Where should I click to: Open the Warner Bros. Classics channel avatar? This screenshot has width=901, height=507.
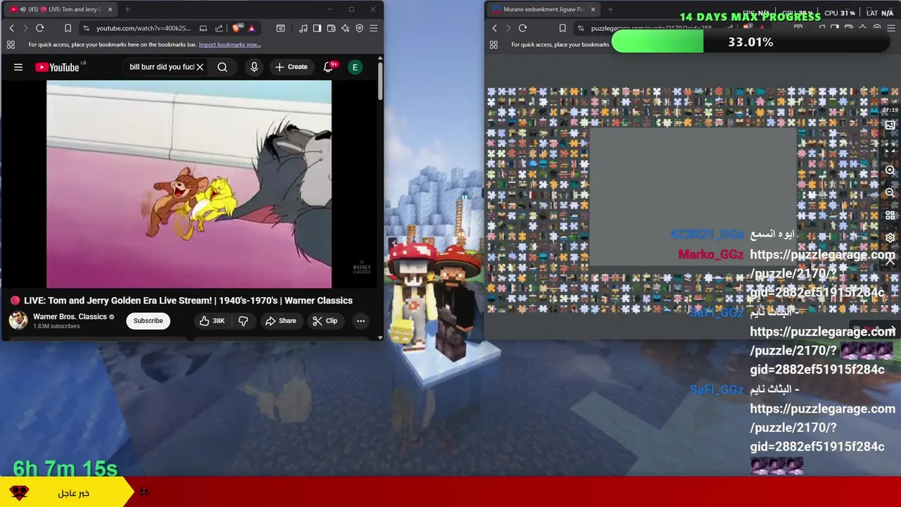click(x=18, y=320)
